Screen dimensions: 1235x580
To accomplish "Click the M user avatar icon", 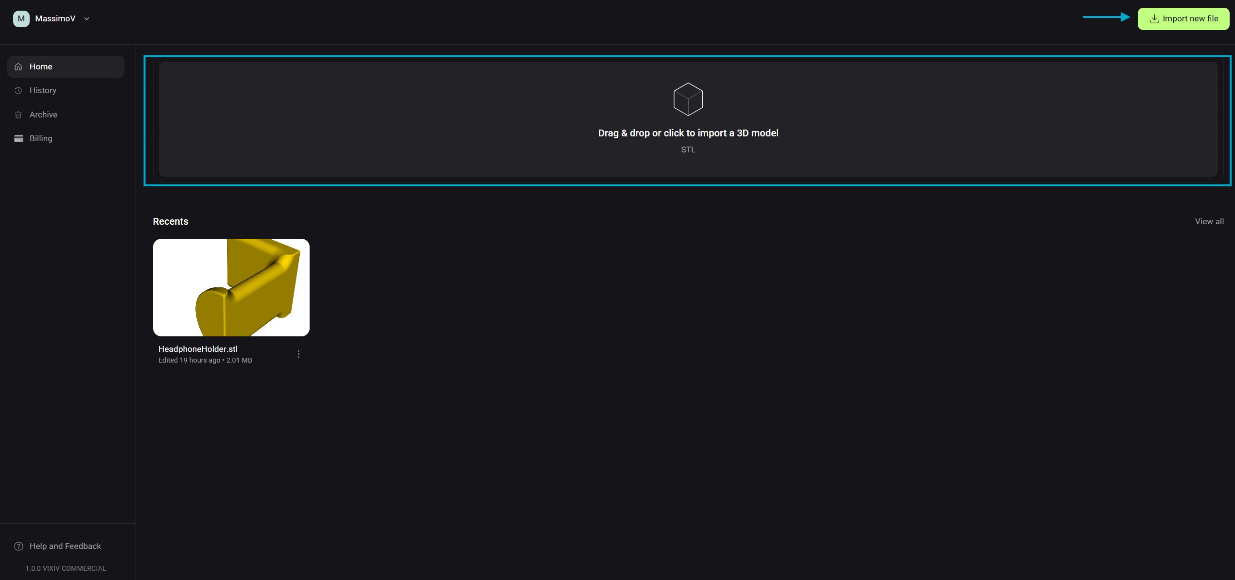I will coord(21,18).
